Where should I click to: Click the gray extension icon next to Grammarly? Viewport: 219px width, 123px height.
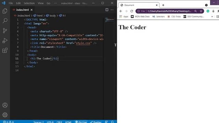[213, 11]
